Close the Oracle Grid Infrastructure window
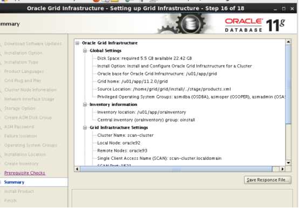The image size is (299, 208). 292,9
